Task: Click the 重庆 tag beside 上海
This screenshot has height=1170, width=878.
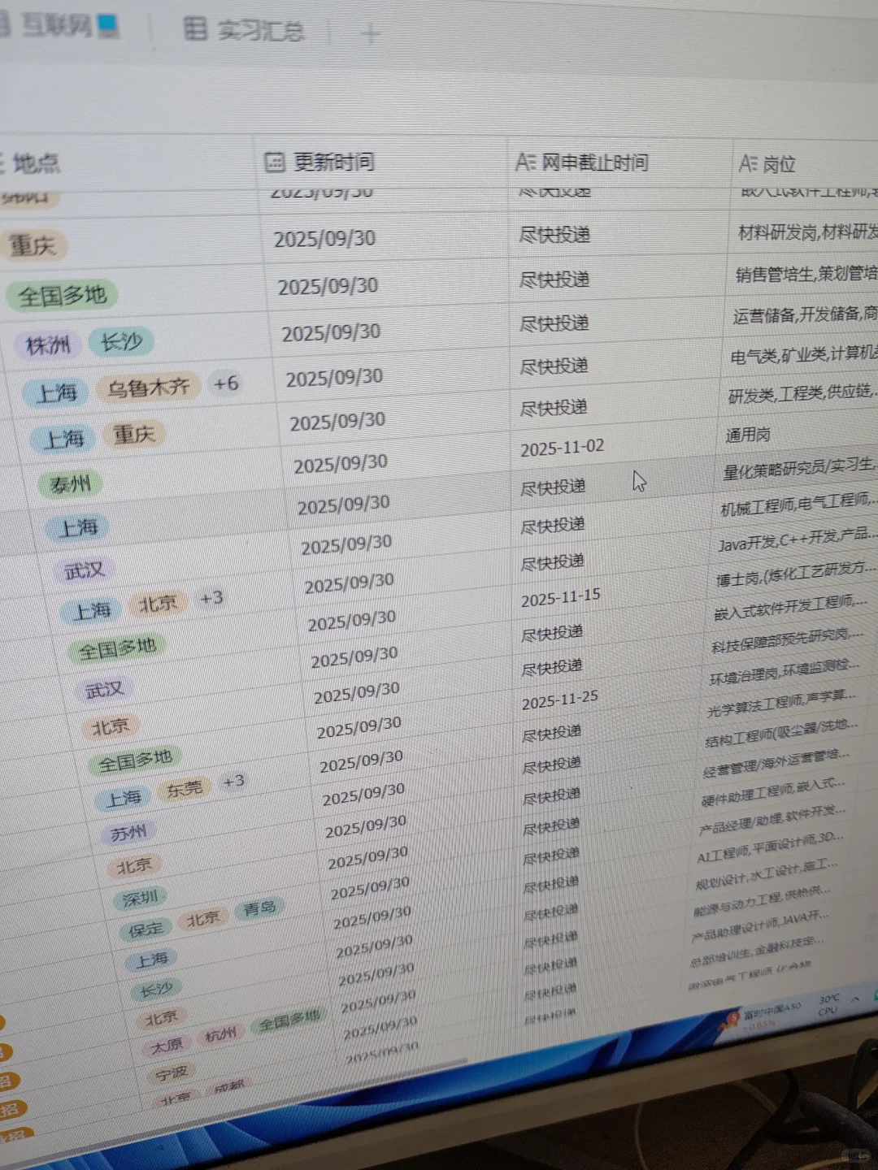Action: (x=134, y=434)
